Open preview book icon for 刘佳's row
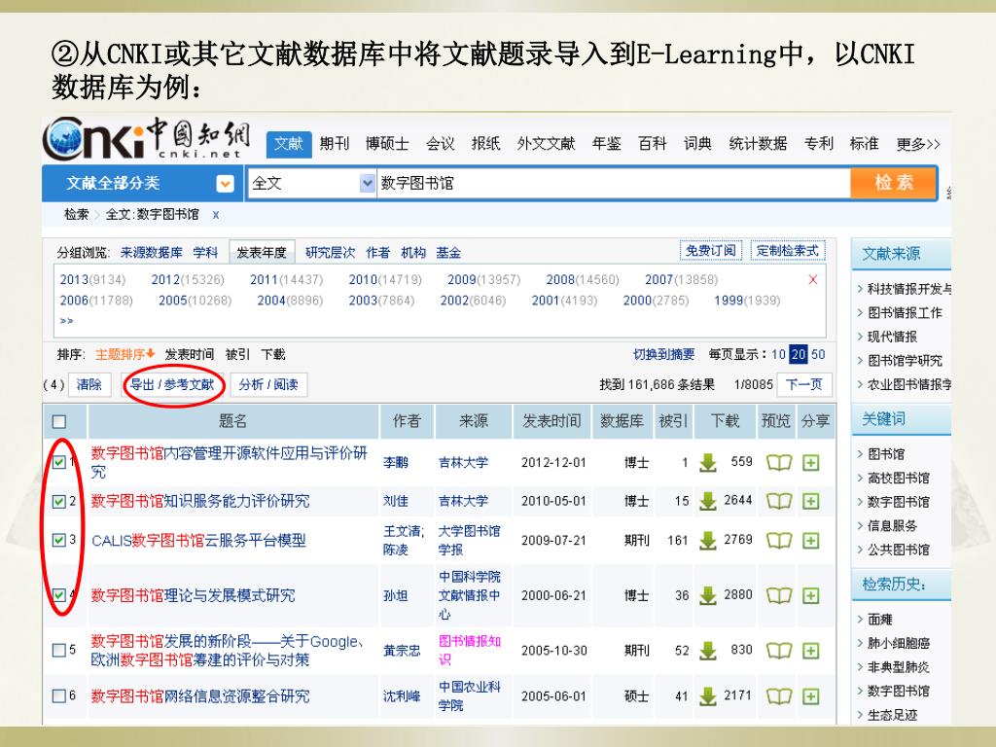This screenshot has height=747, width=996. tap(779, 501)
